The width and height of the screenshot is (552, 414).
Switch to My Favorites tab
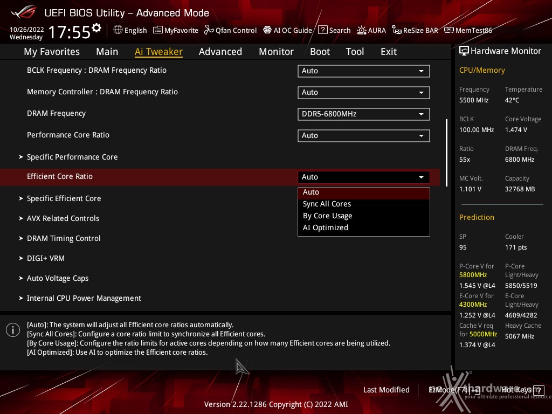pyautogui.click(x=52, y=52)
